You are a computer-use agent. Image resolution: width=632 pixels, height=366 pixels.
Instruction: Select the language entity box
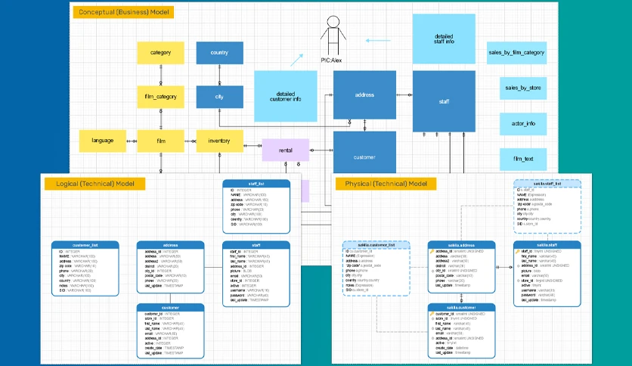coord(103,141)
